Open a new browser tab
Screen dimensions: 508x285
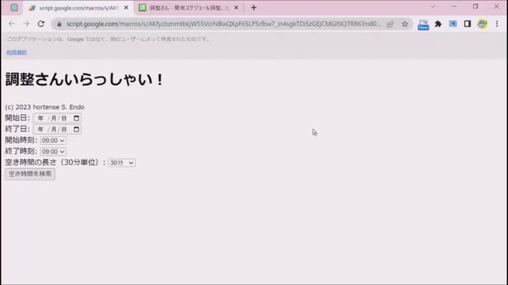point(254,7)
